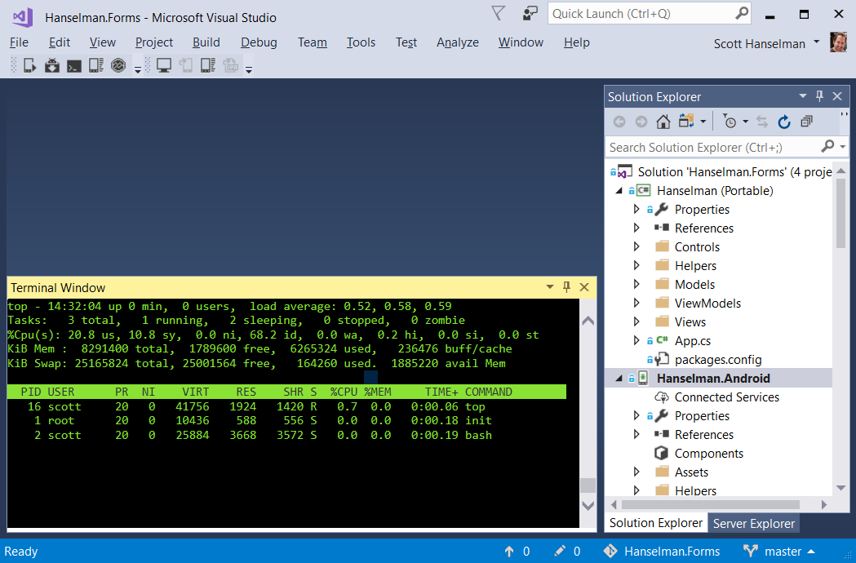Click the Home icon in Solution Explorer
Viewport: 856px width, 563px height.
(663, 122)
